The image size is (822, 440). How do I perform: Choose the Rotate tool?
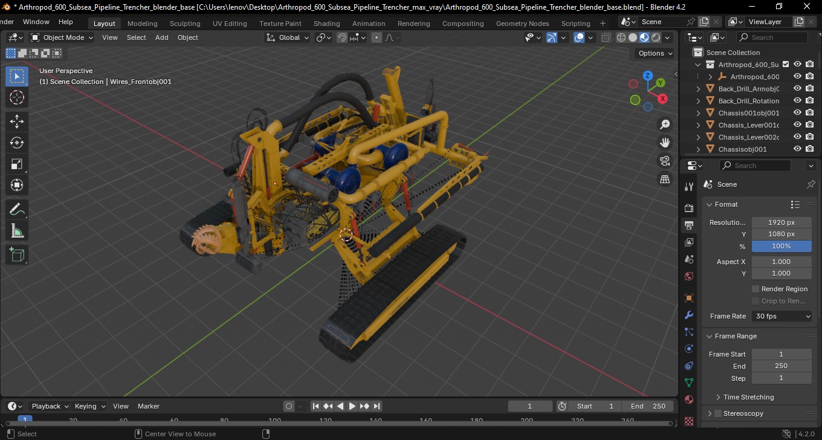tap(17, 143)
